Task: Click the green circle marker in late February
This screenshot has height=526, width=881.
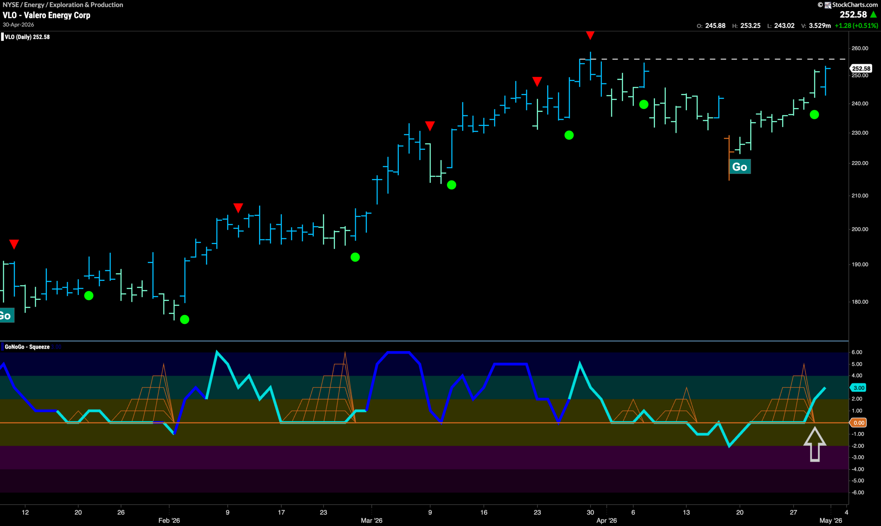Action: [x=355, y=257]
